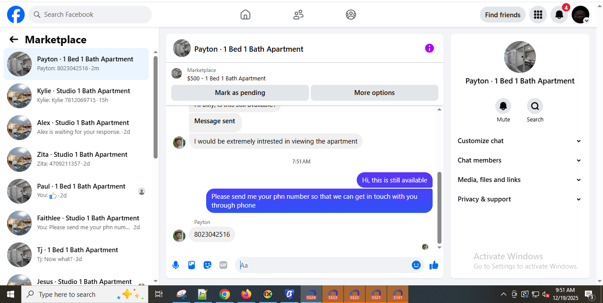Open Tj 1 Bed 1 Bath conversation
Screen dimensions: 603x303
(x=76, y=254)
